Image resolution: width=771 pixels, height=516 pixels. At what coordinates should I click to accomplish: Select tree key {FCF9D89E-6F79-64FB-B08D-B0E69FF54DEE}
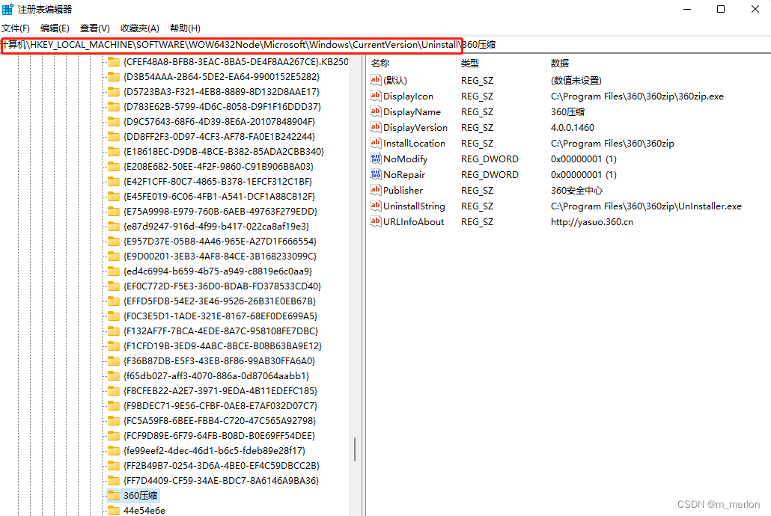(x=219, y=435)
